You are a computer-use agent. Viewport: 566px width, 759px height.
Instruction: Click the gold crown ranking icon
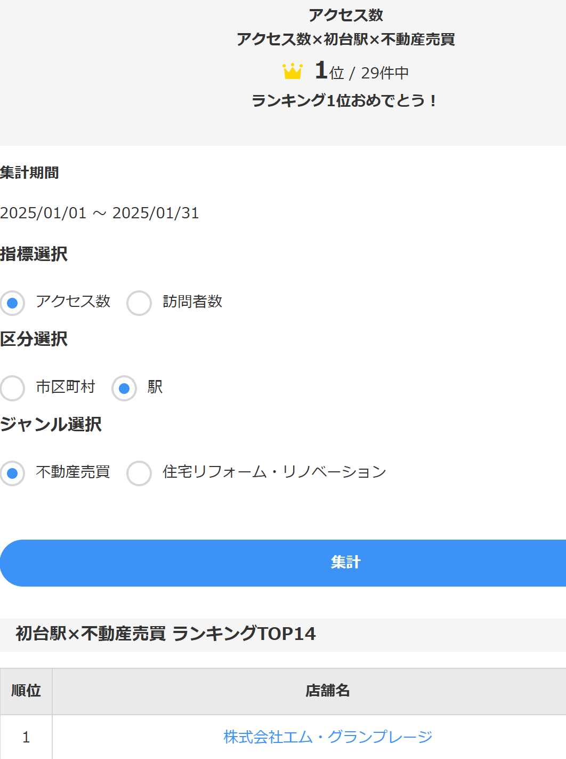(292, 72)
